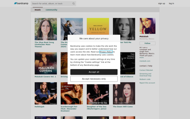This screenshot has width=190, height=119.
Task: Open the Hallelujah album cover
Action: pyautogui.click(x=46, y=93)
